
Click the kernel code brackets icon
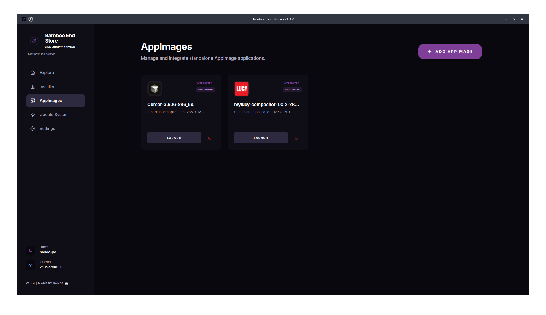click(x=31, y=265)
